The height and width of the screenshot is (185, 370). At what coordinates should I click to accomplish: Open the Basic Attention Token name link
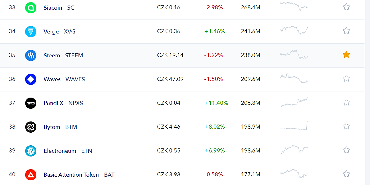tap(71, 175)
